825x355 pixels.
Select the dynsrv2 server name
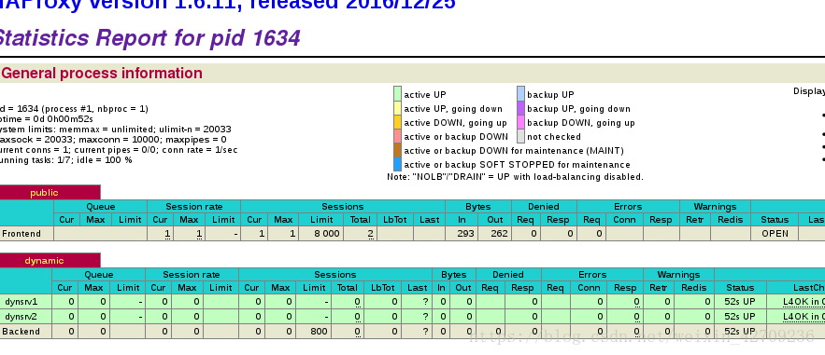click(x=21, y=317)
